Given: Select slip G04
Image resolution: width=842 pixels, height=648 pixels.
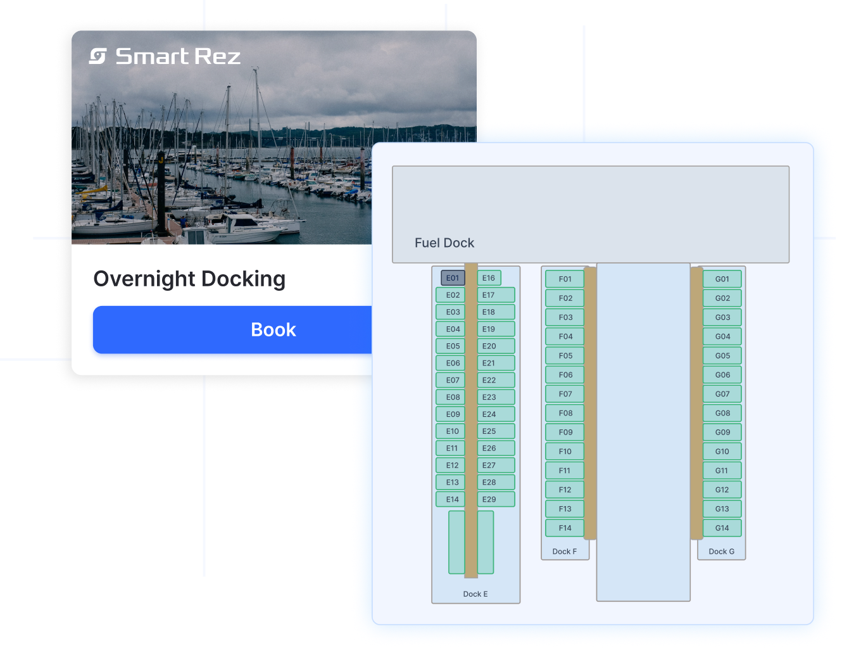Looking at the screenshot, I should [722, 337].
